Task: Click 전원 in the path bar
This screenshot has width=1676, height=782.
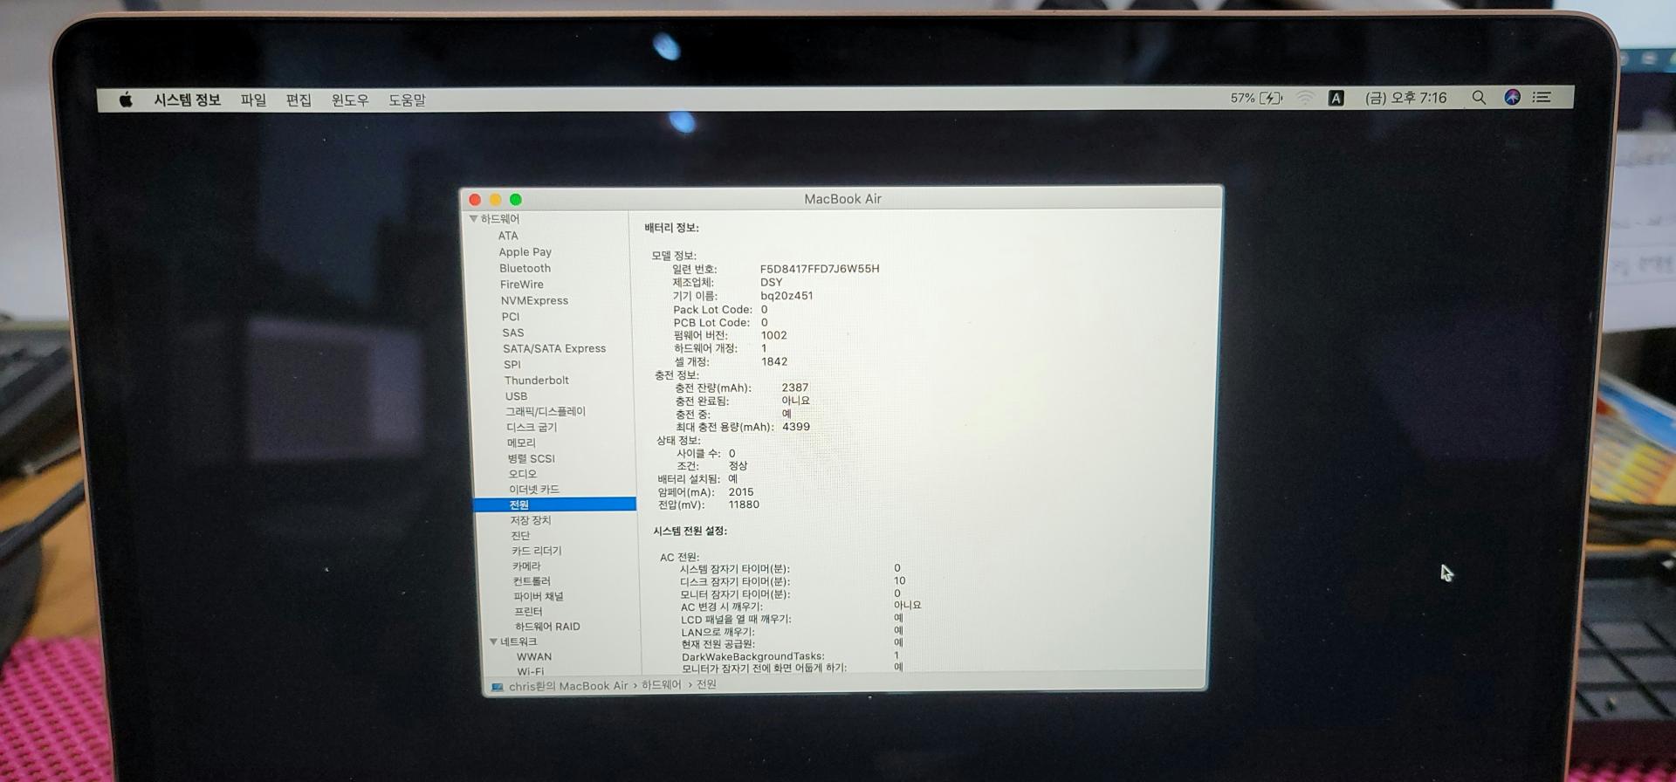Action: [706, 684]
